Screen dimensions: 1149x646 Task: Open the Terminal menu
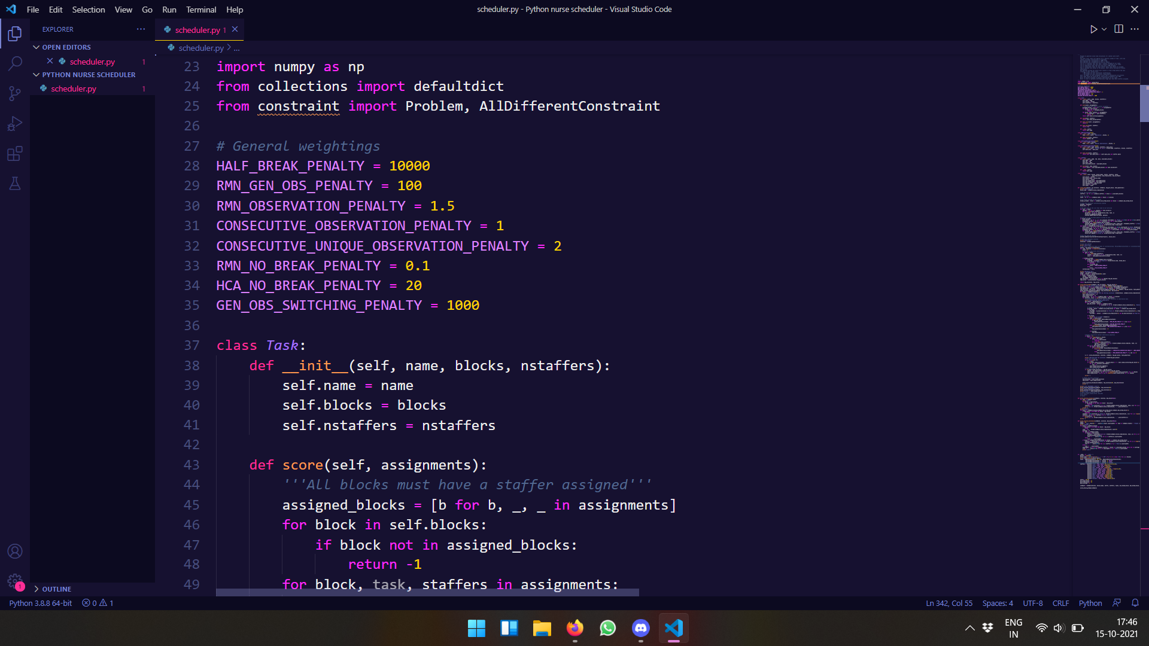pyautogui.click(x=200, y=10)
